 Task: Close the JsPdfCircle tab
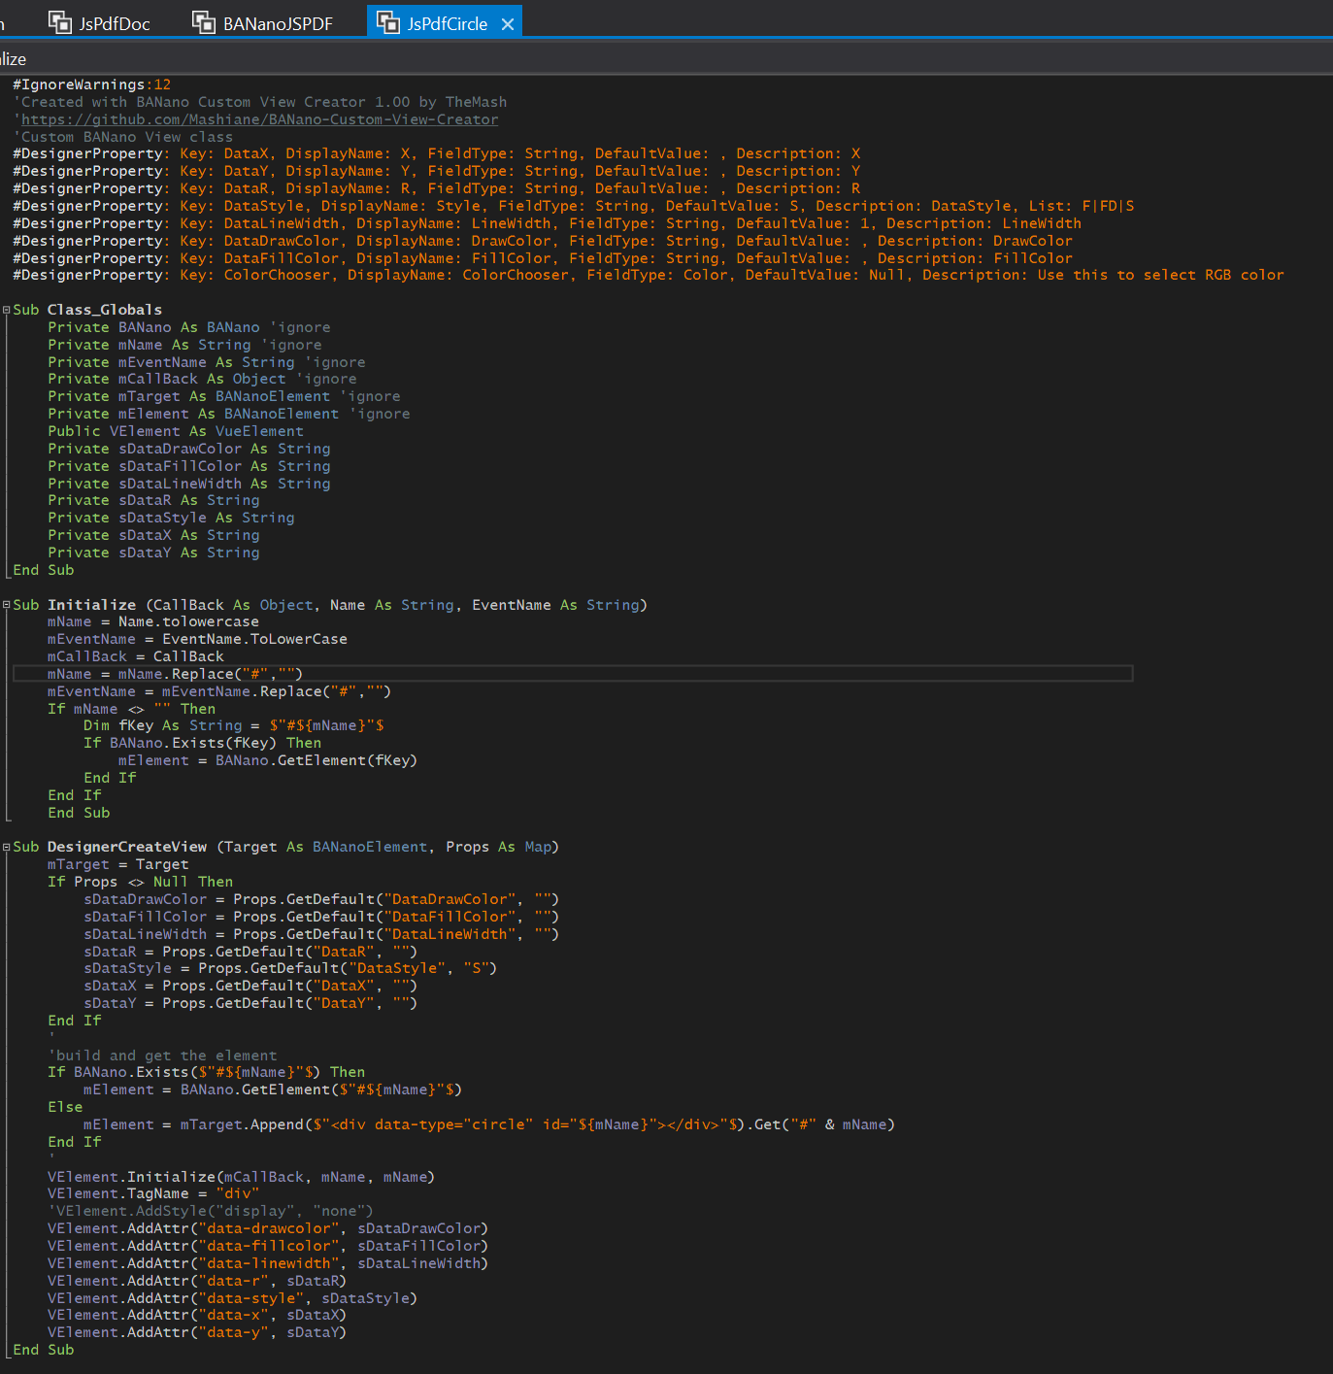pyautogui.click(x=508, y=24)
